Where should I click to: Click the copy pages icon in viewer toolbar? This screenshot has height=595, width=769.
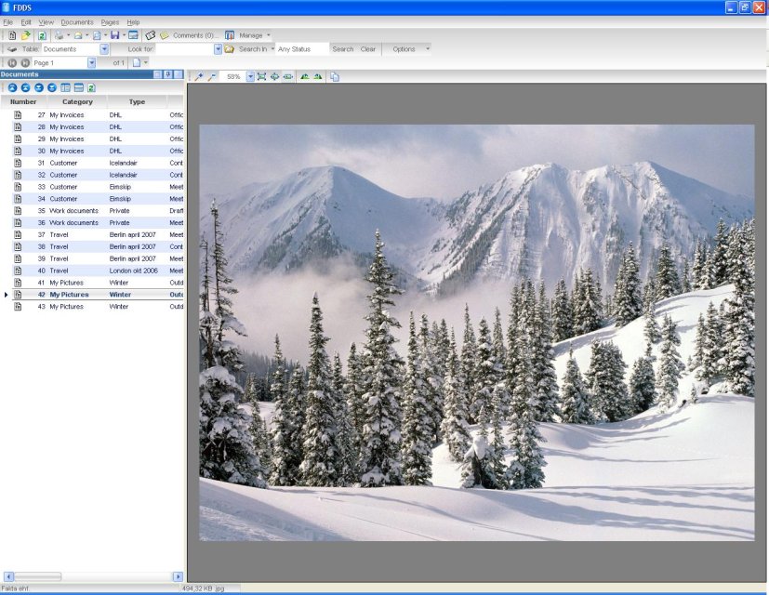pyautogui.click(x=334, y=76)
